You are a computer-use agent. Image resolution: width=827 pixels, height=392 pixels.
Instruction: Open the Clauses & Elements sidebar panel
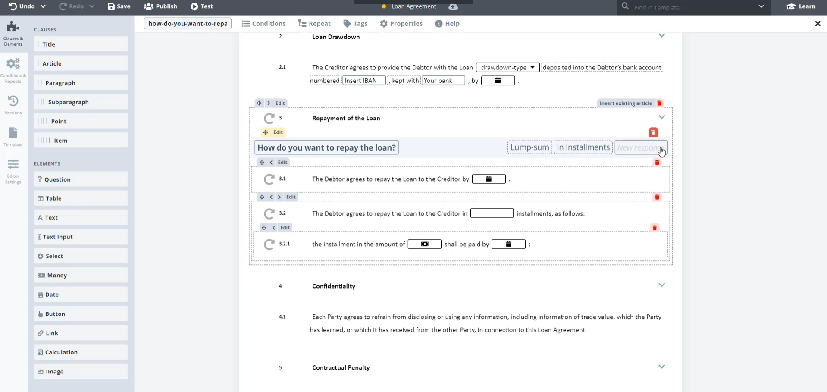click(x=13, y=34)
